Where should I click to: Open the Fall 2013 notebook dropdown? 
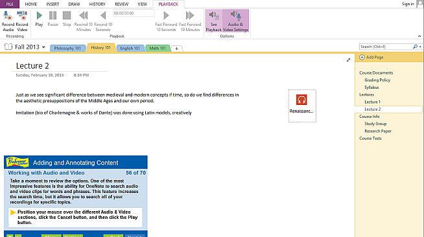click(x=43, y=47)
